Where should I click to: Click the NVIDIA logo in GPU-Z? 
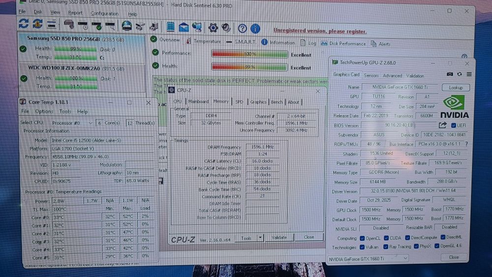(454, 107)
